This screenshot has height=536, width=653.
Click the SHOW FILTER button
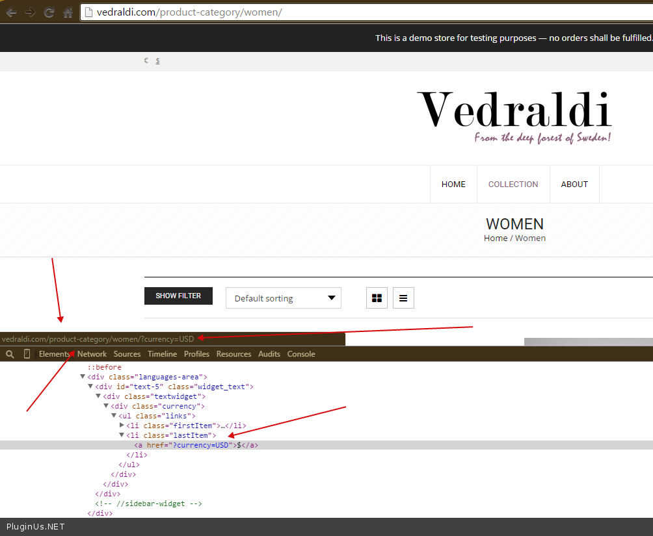point(178,296)
